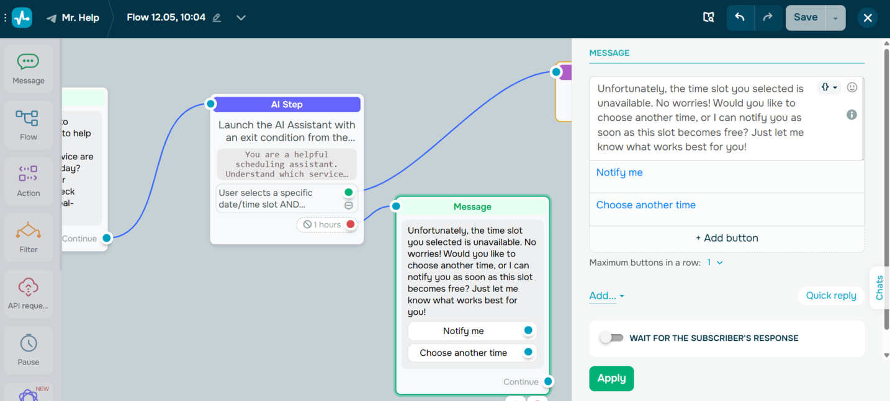Toggle Wait for the subscriber's response

pyautogui.click(x=611, y=338)
